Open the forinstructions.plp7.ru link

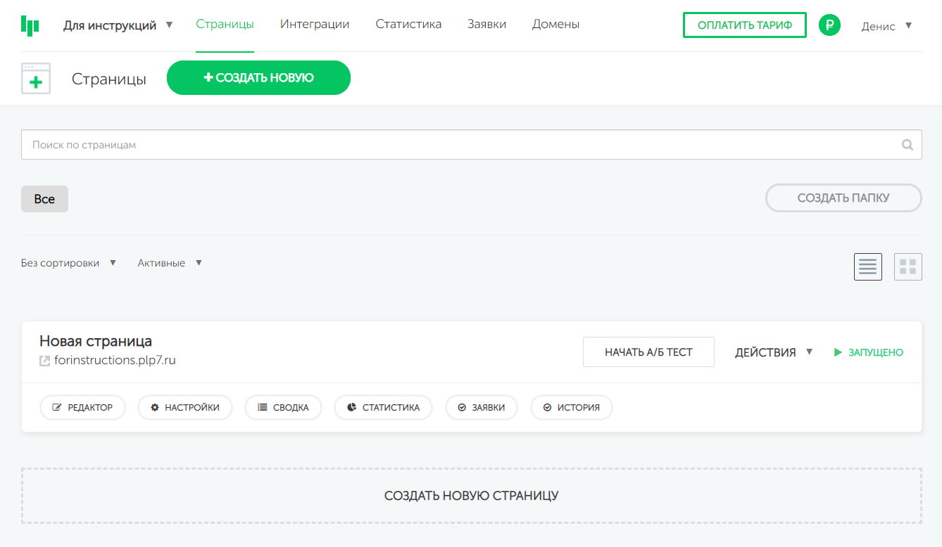[114, 361]
